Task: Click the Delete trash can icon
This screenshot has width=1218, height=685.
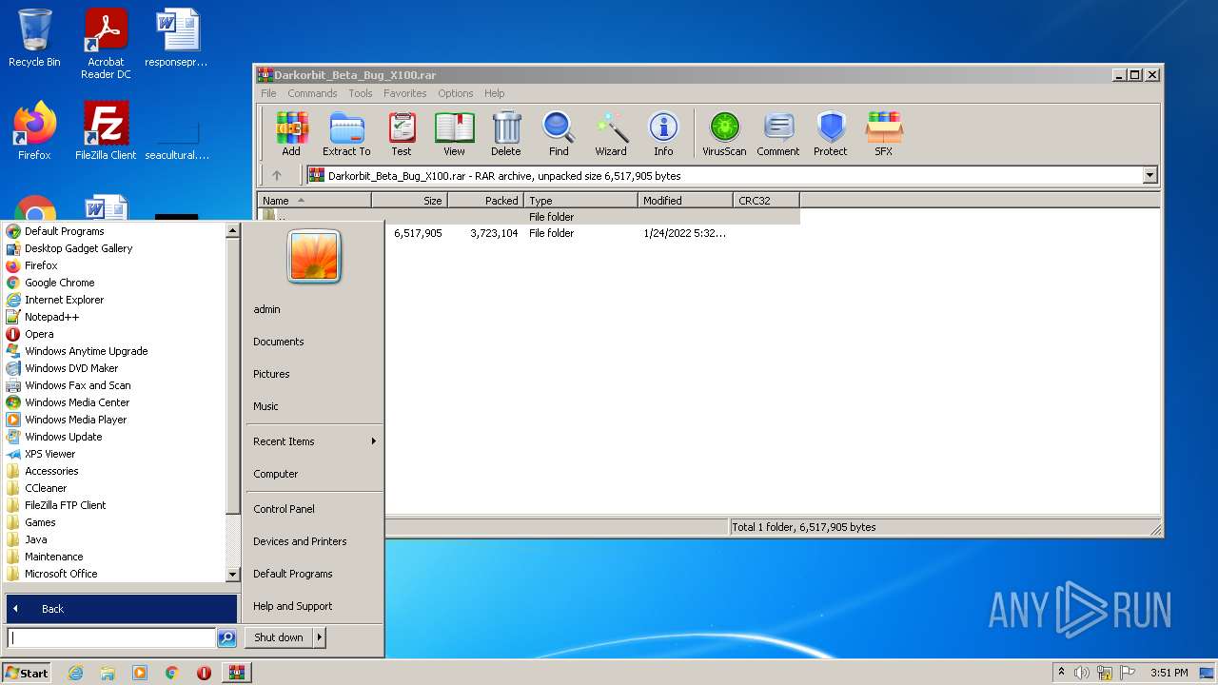Action: [506, 133]
